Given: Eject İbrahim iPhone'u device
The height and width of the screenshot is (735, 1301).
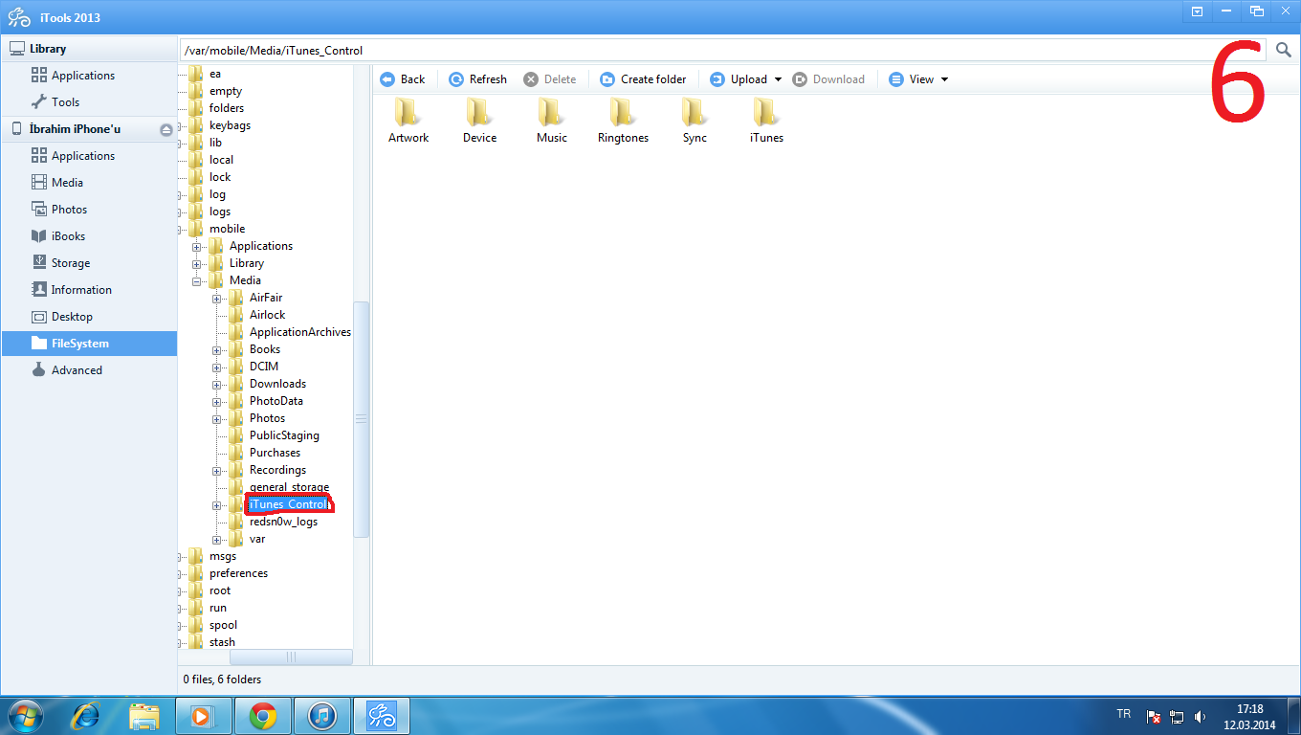Looking at the screenshot, I should [x=166, y=129].
